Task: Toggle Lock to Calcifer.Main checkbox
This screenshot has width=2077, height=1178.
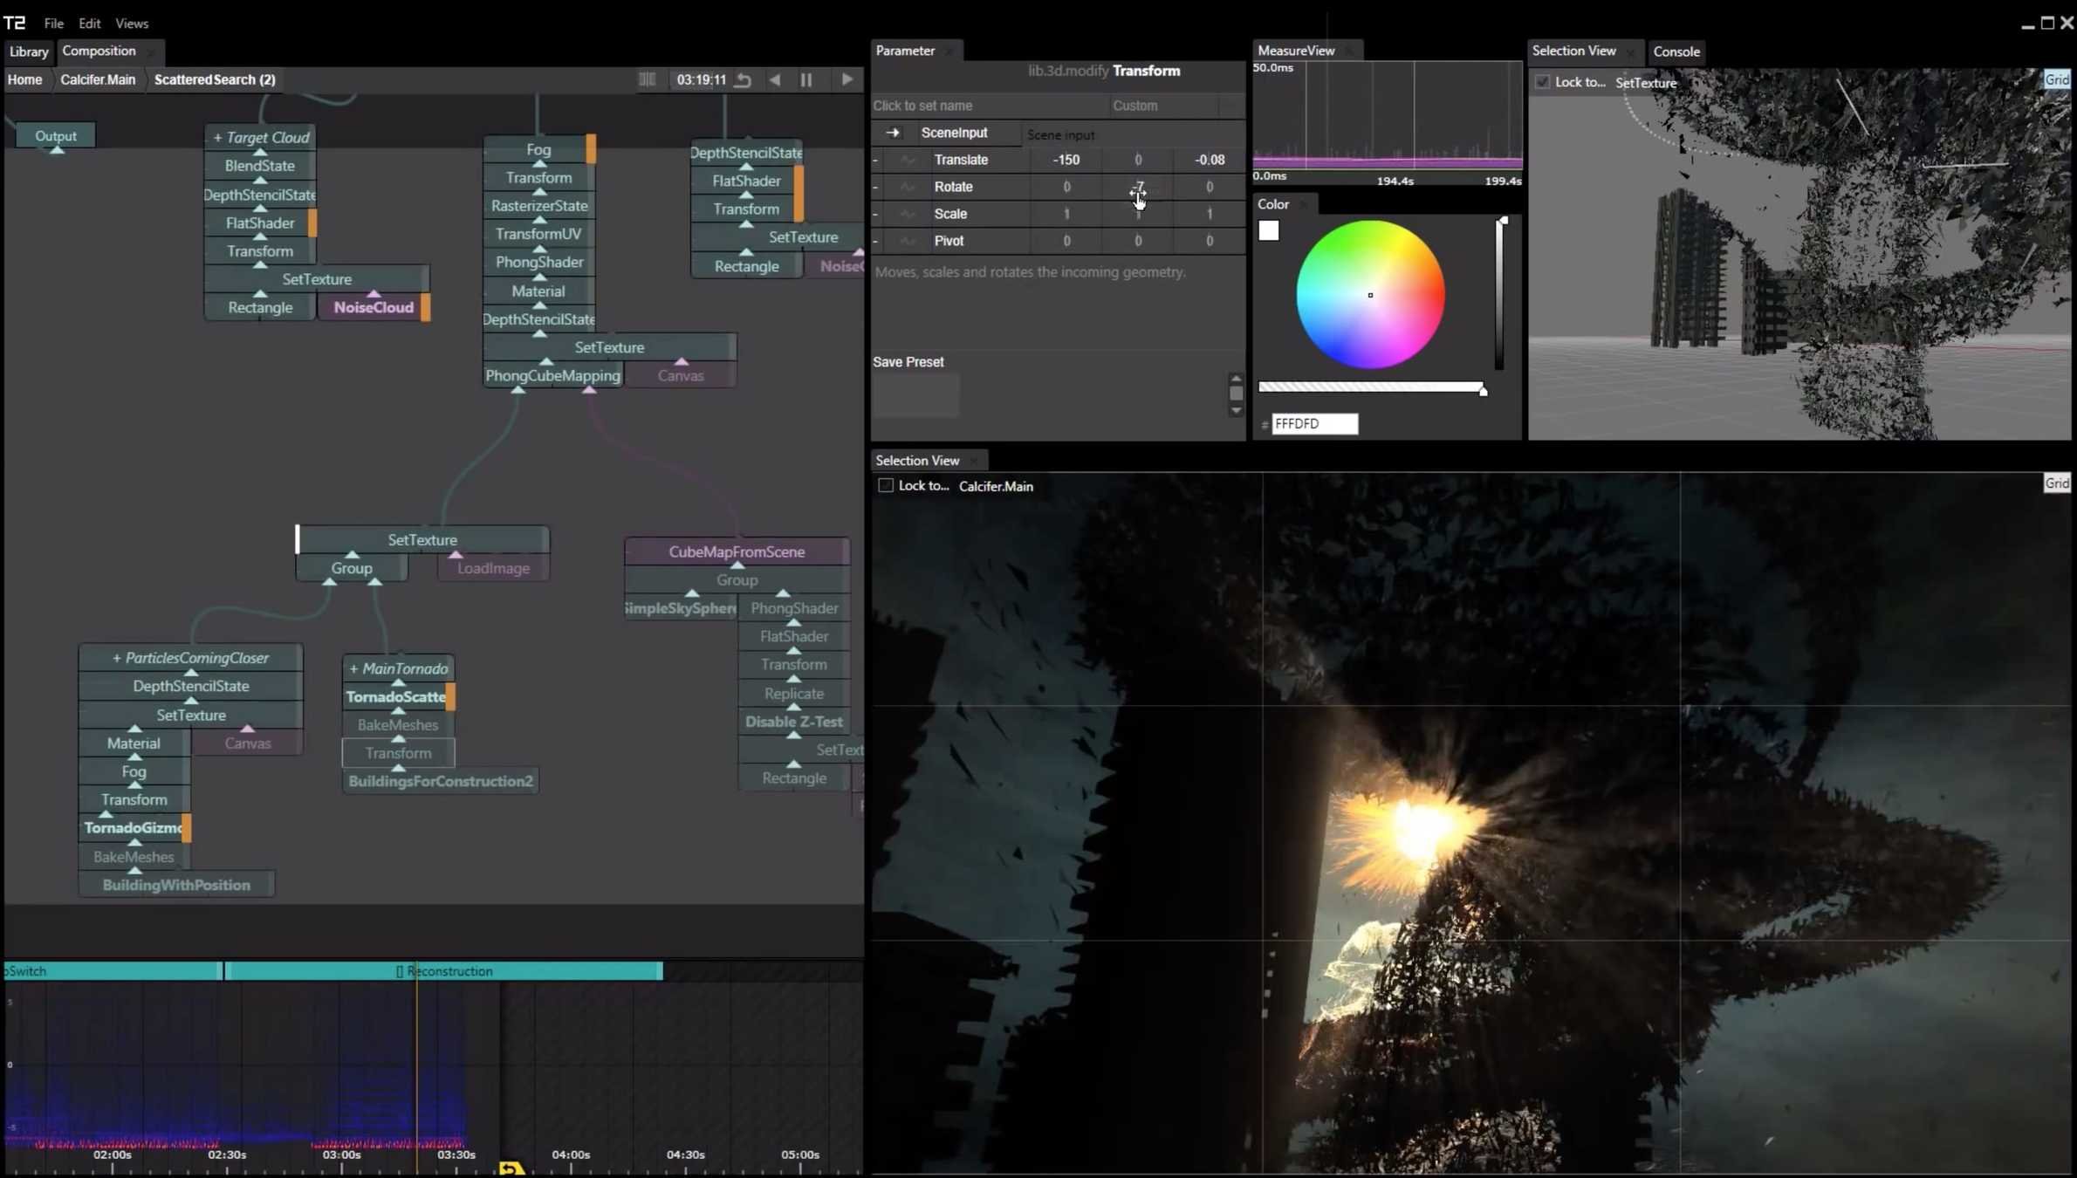Action: click(x=886, y=485)
